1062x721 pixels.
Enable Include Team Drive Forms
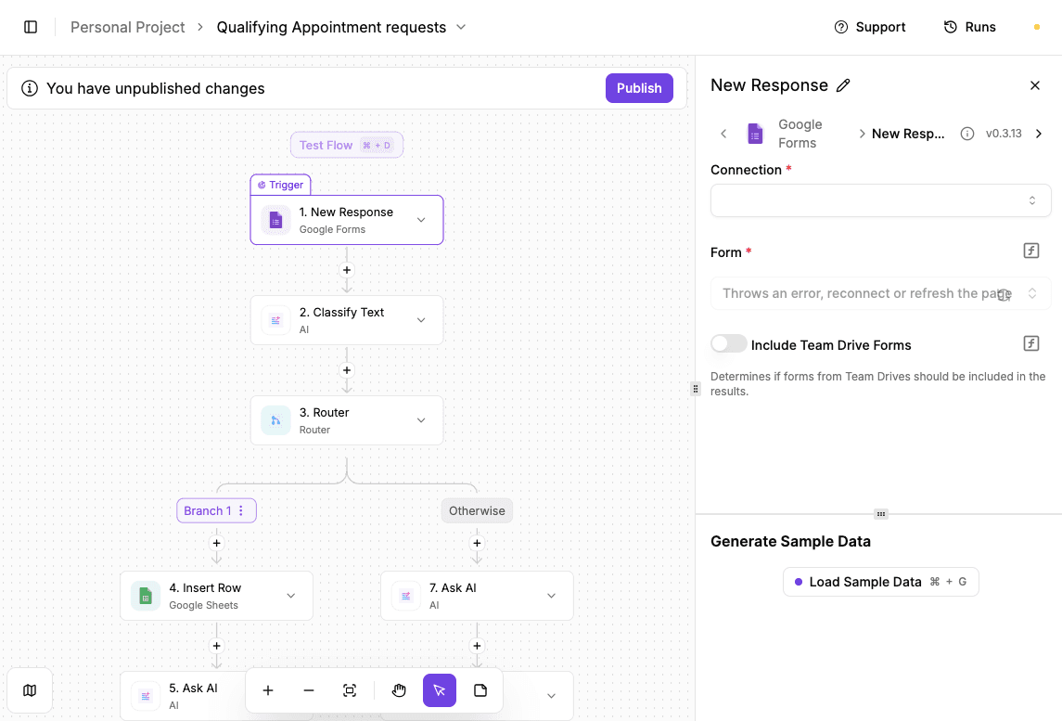point(729,343)
